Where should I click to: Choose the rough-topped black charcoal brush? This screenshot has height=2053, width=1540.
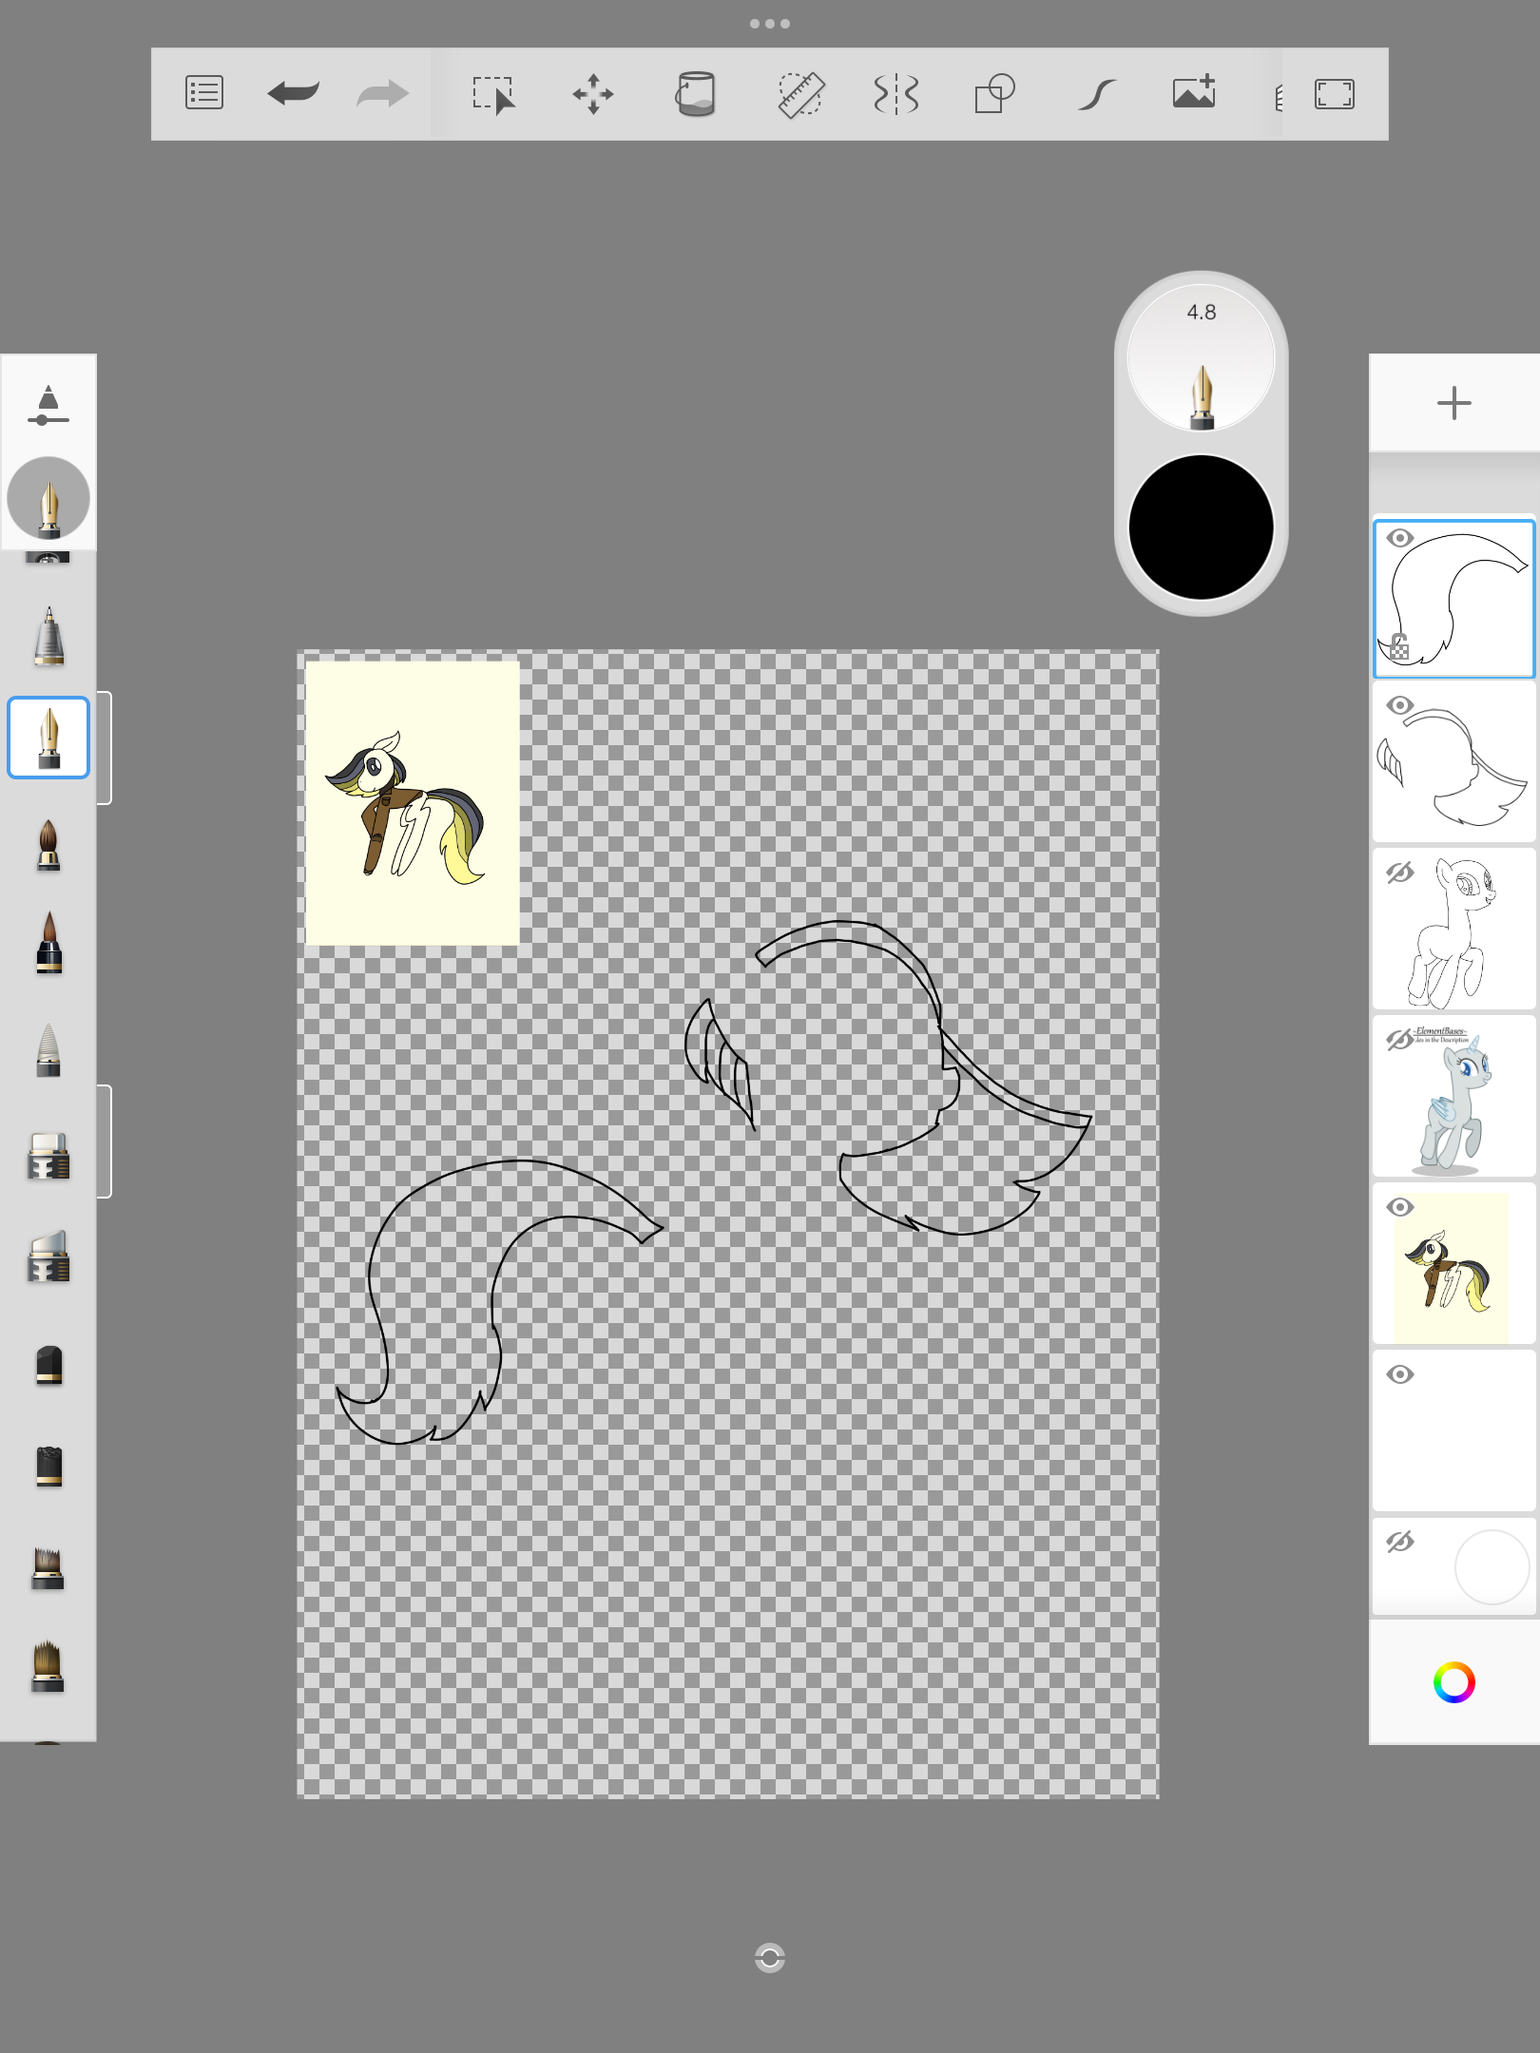(x=48, y=1467)
